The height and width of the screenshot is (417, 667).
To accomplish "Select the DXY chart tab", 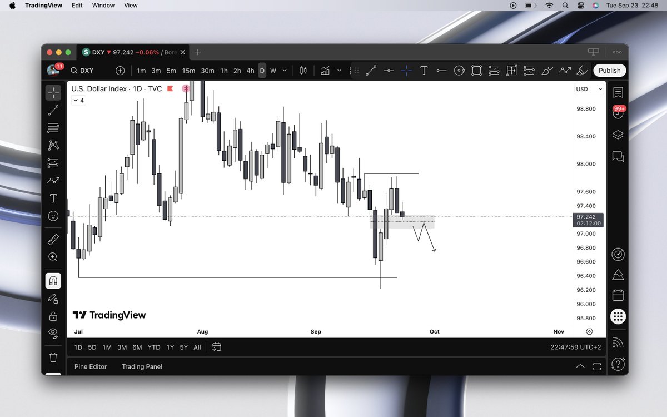I will (x=133, y=52).
